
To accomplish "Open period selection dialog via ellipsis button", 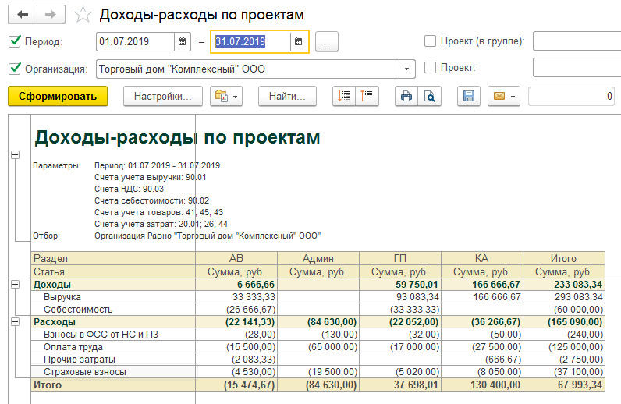I will (327, 41).
